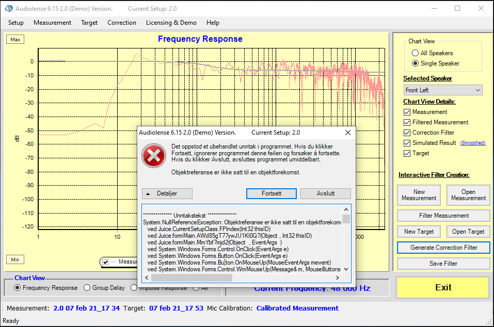Click the Generate Correction Filter button

[x=443, y=248]
